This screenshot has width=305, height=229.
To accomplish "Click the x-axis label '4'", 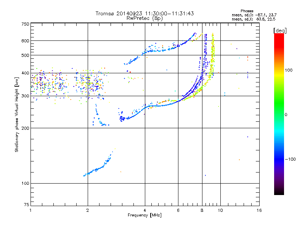I will (x=145, y=210).
